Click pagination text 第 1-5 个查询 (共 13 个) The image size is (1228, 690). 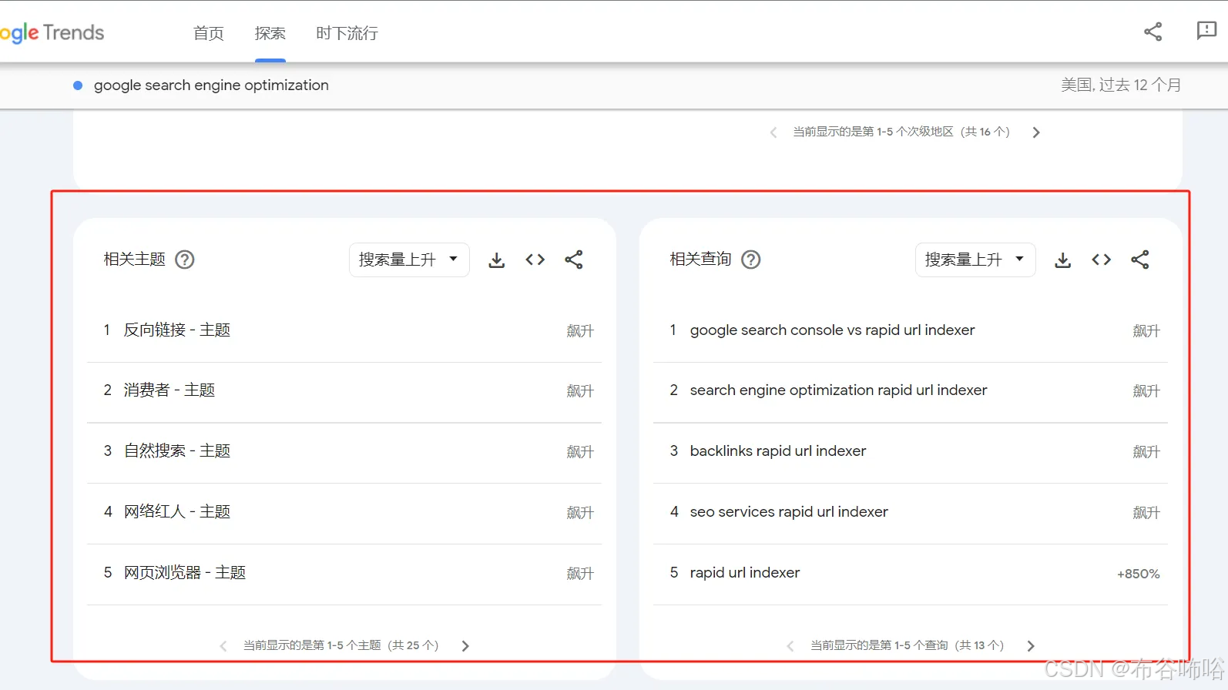click(x=907, y=645)
